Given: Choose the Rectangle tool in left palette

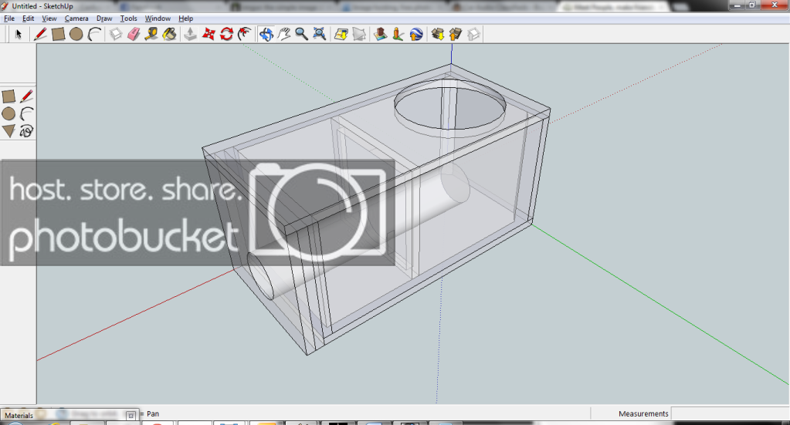Looking at the screenshot, I should pyautogui.click(x=8, y=96).
